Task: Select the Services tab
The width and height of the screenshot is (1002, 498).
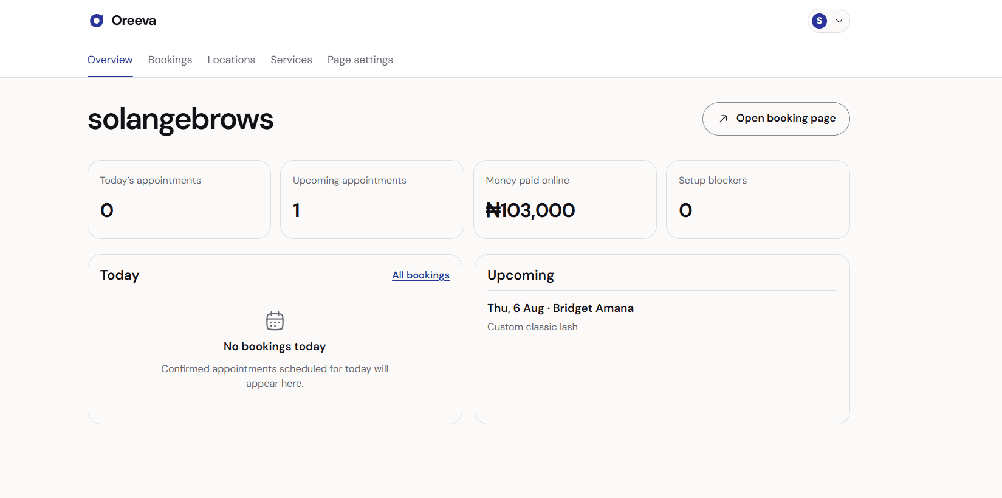Action: (291, 60)
